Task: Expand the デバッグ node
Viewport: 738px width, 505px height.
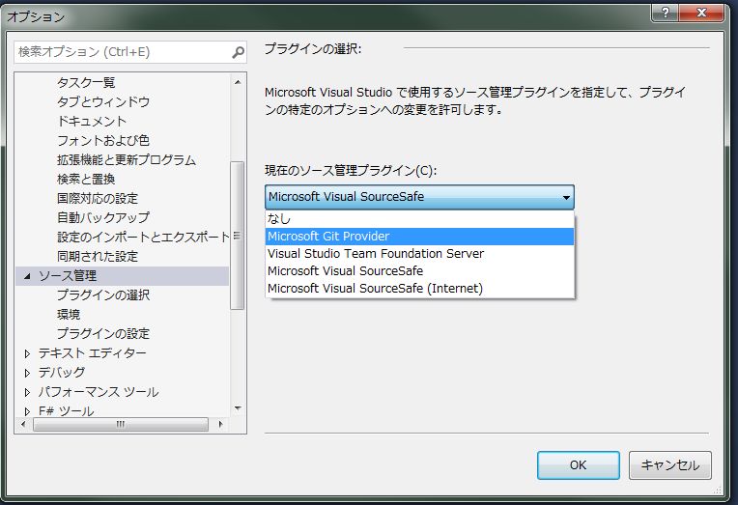Action: click(x=27, y=373)
